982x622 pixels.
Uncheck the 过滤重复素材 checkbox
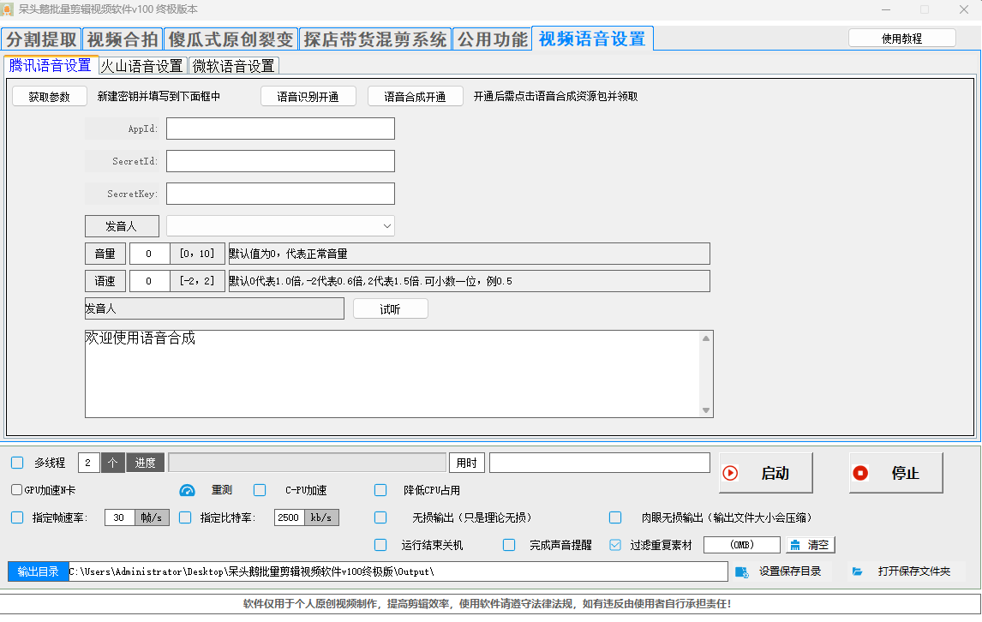click(x=615, y=545)
